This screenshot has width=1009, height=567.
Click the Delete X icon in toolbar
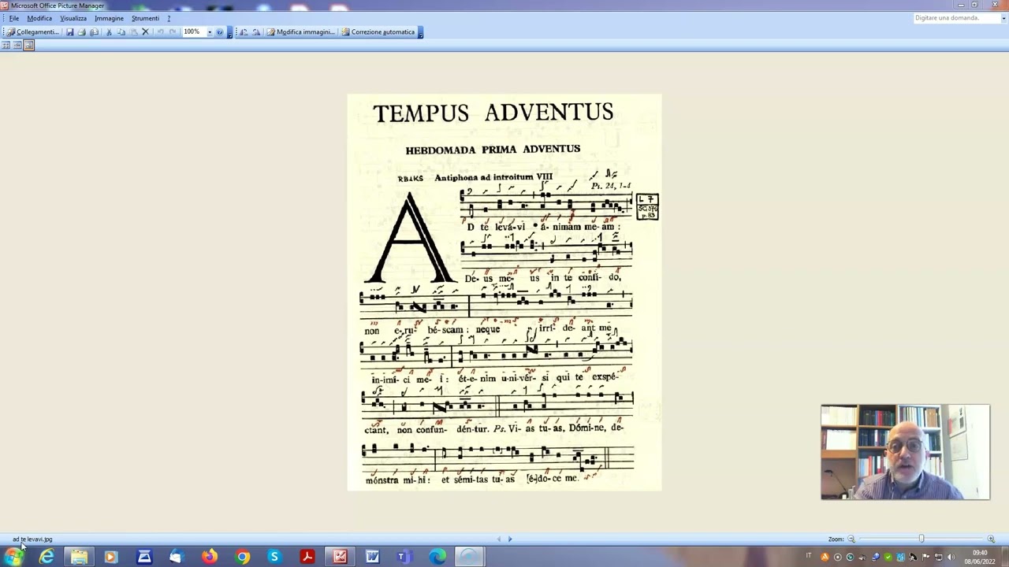point(145,32)
